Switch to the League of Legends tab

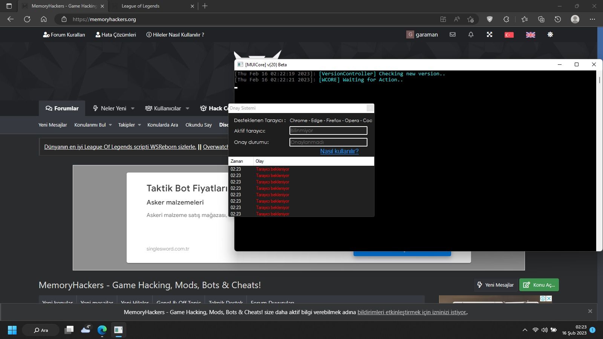tap(153, 6)
